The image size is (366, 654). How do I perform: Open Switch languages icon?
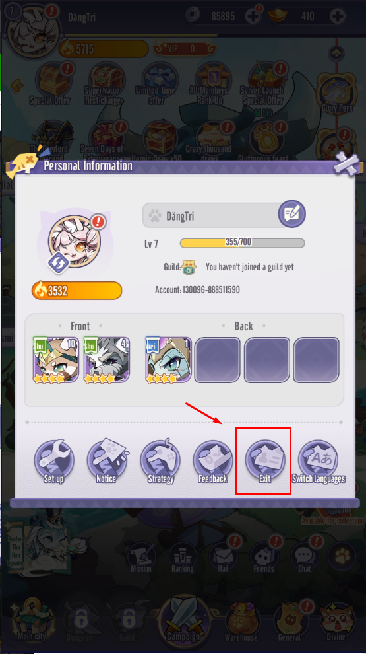click(319, 461)
